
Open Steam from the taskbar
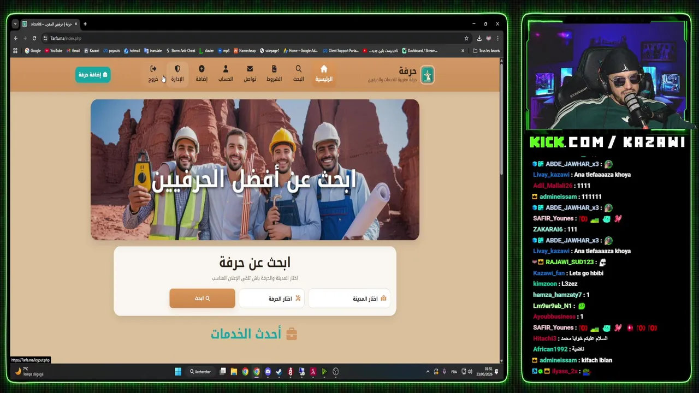click(279, 372)
